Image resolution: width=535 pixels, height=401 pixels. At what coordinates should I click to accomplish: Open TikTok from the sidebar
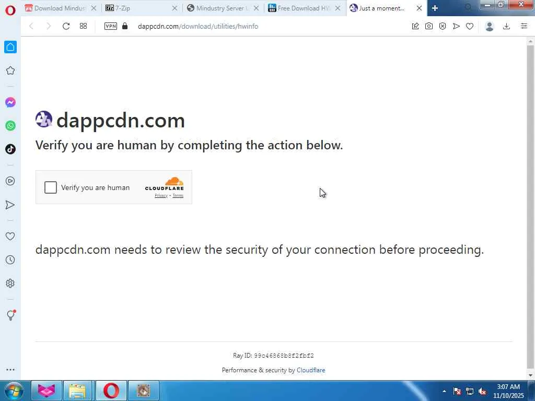(x=10, y=149)
